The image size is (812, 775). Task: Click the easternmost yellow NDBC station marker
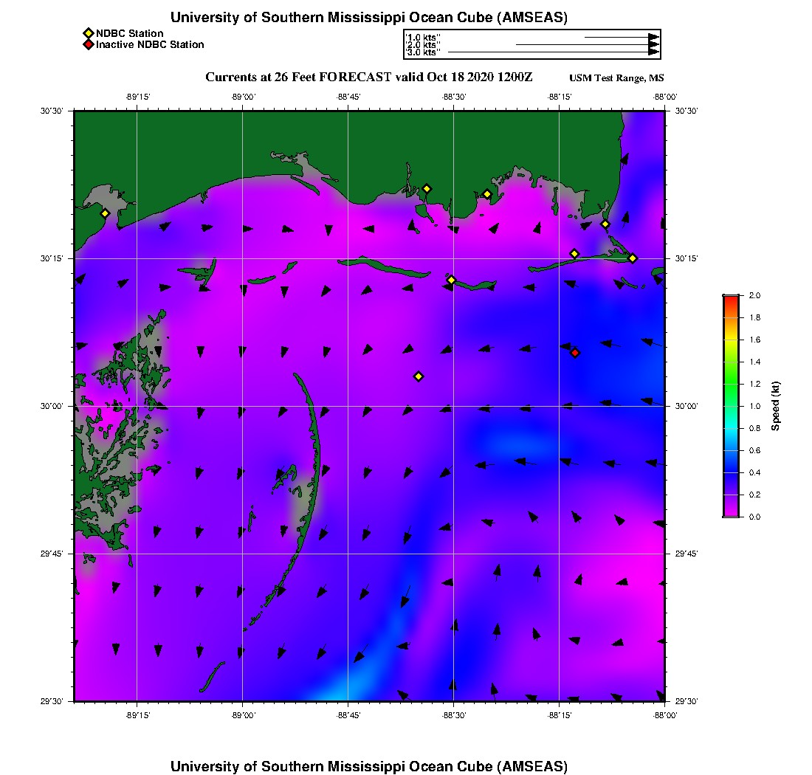point(633,258)
